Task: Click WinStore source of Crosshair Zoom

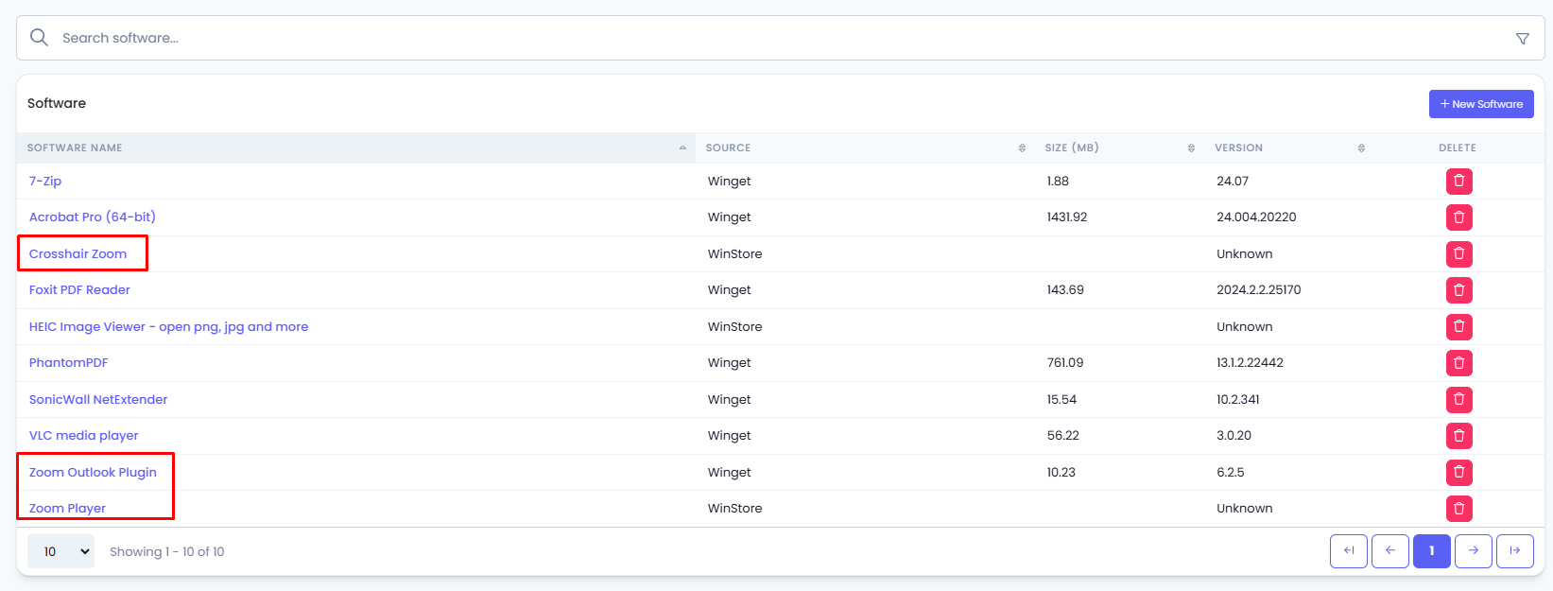Action: (734, 253)
